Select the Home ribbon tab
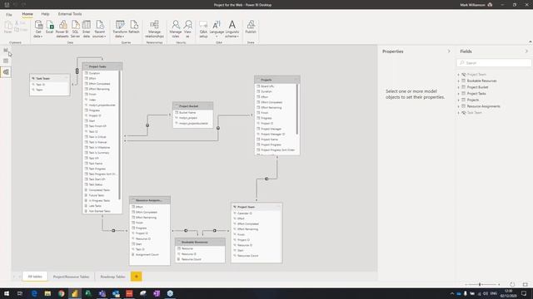The height and width of the screenshot is (299, 533). coord(27,14)
